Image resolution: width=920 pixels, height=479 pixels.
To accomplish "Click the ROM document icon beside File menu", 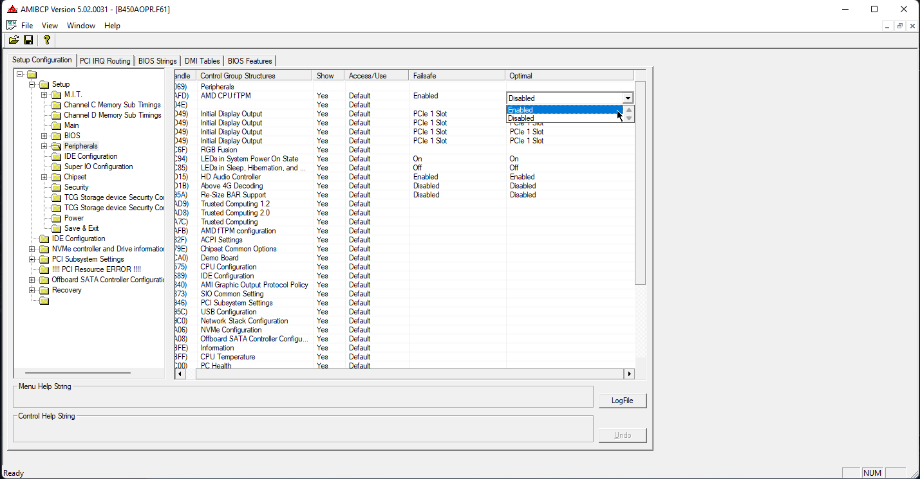I will pos(12,25).
